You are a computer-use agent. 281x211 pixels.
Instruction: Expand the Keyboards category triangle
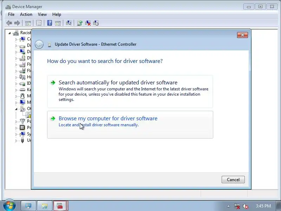[16, 90]
